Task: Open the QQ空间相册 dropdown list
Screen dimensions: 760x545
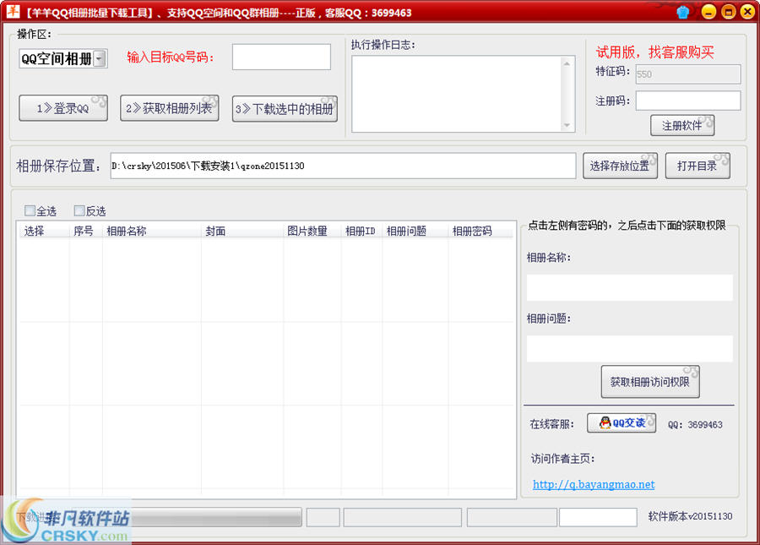Action: 100,58
